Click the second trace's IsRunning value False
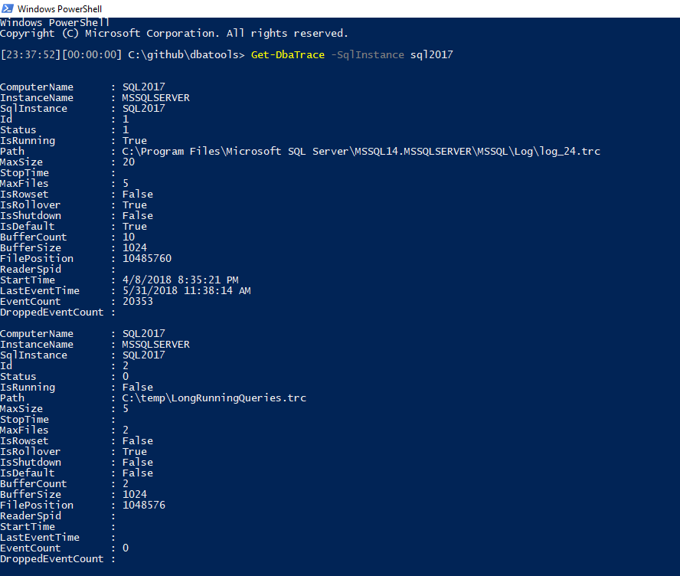Viewport: 680px width, 576px height. (x=138, y=388)
